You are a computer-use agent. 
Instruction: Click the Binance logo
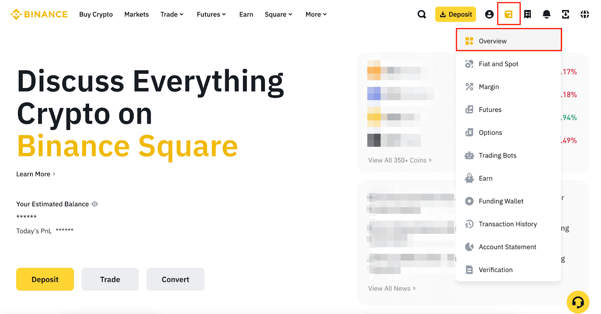point(39,14)
